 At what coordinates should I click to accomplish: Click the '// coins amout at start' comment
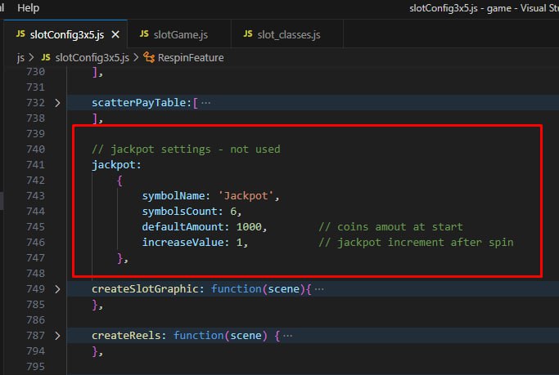tap(390, 226)
